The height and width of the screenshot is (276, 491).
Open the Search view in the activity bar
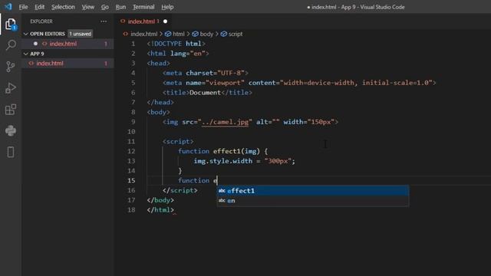(11, 45)
